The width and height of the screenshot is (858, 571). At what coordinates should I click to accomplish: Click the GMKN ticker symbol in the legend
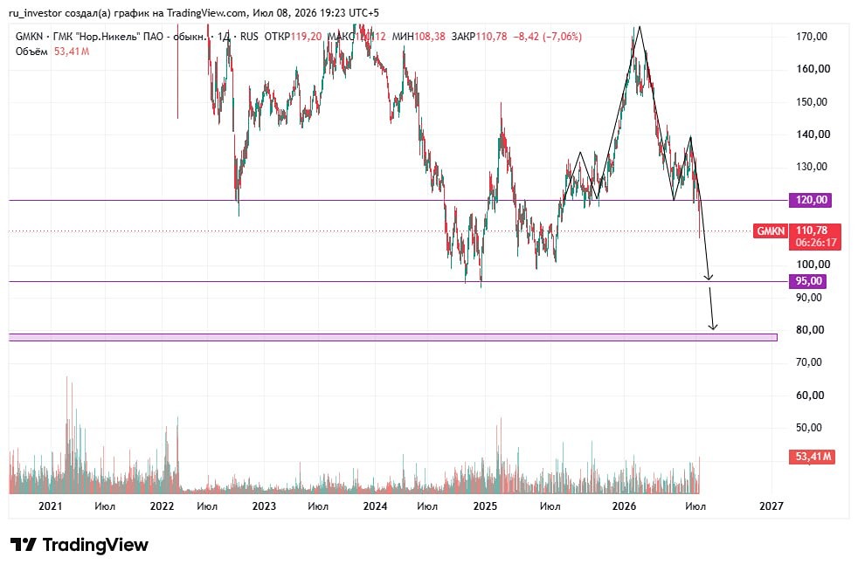29,37
